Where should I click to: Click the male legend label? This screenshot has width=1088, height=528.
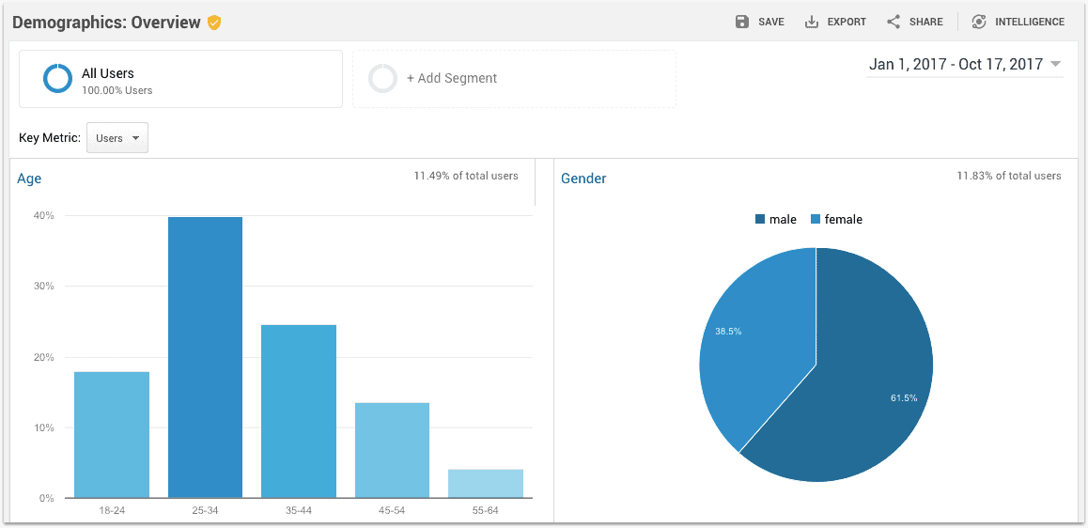pyautogui.click(x=783, y=219)
